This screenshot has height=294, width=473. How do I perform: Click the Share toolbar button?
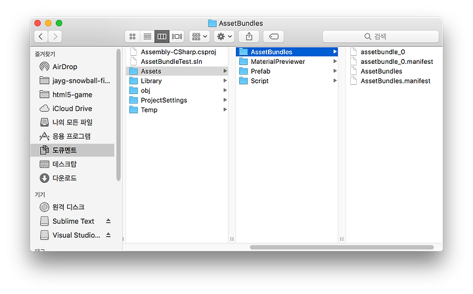pos(249,37)
